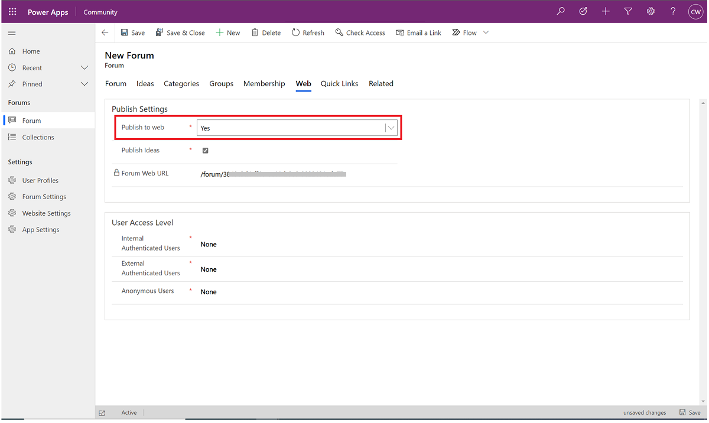Switch to the Forum tab
The width and height of the screenshot is (709, 423).
pos(116,83)
